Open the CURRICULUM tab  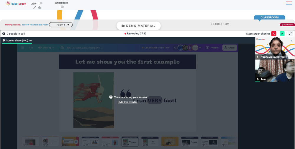click(220, 24)
